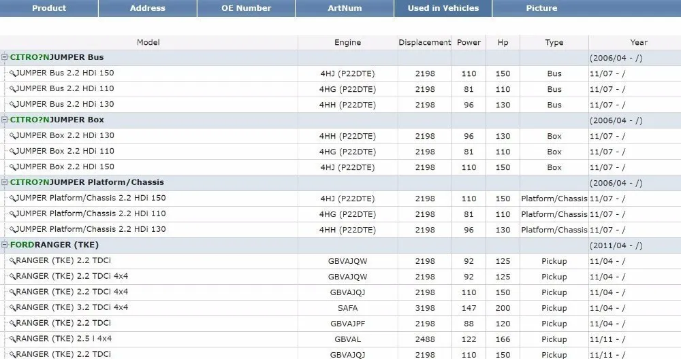Click the search icon next to JUMPER Box 2.2 HDi 110

coord(12,152)
